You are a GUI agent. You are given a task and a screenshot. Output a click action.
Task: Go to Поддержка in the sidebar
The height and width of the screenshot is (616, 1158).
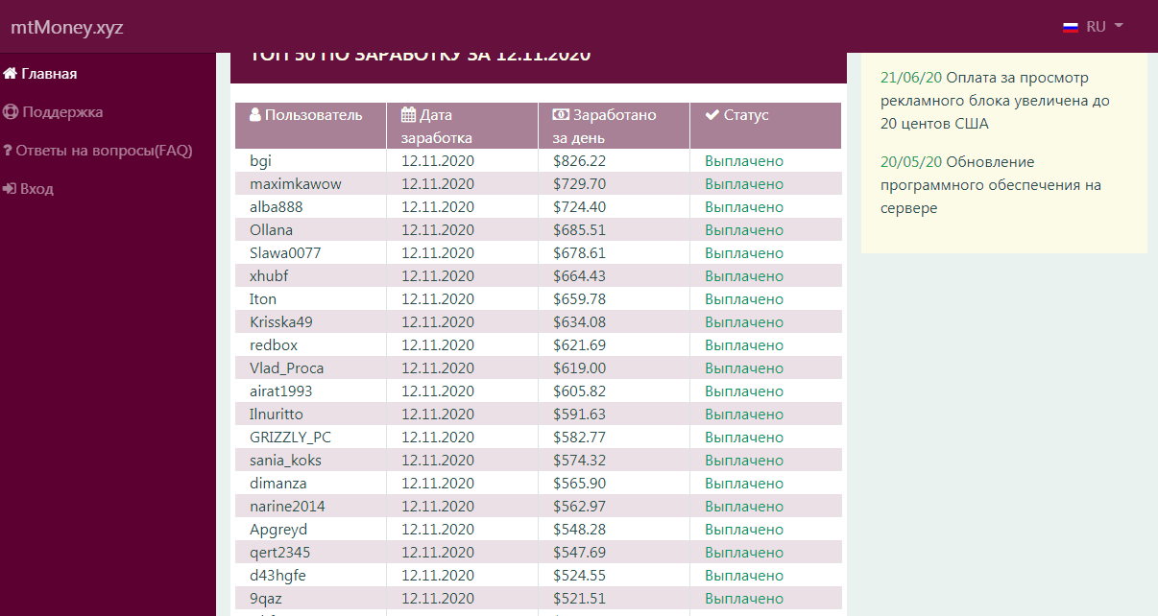[62, 112]
